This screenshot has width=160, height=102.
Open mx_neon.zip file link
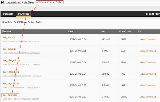point(10,95)
